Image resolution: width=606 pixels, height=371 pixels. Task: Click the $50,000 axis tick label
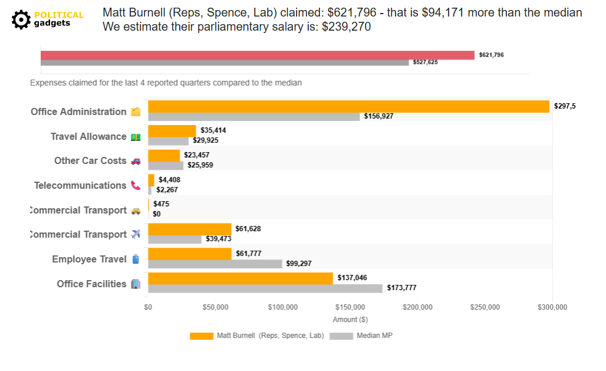[215, 307]
